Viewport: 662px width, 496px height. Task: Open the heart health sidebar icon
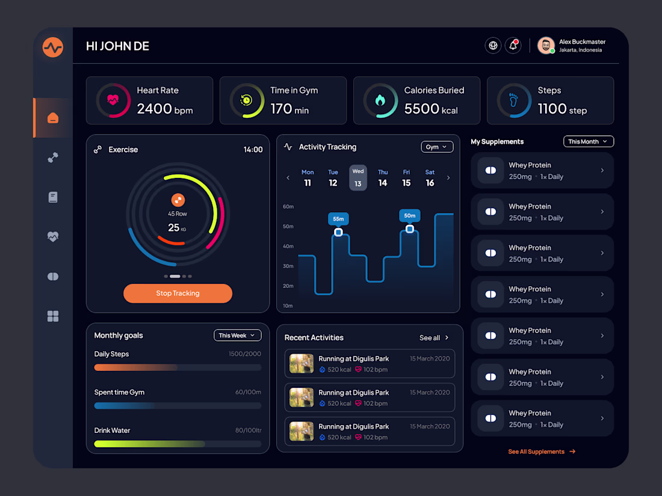53,237
